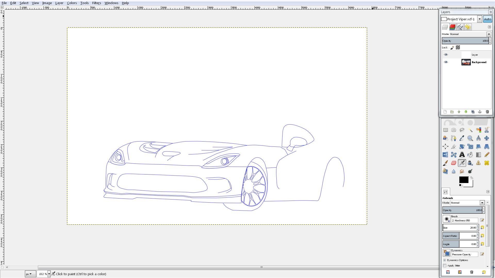Expand the Dynamics Options section

[x=444, y=260]
